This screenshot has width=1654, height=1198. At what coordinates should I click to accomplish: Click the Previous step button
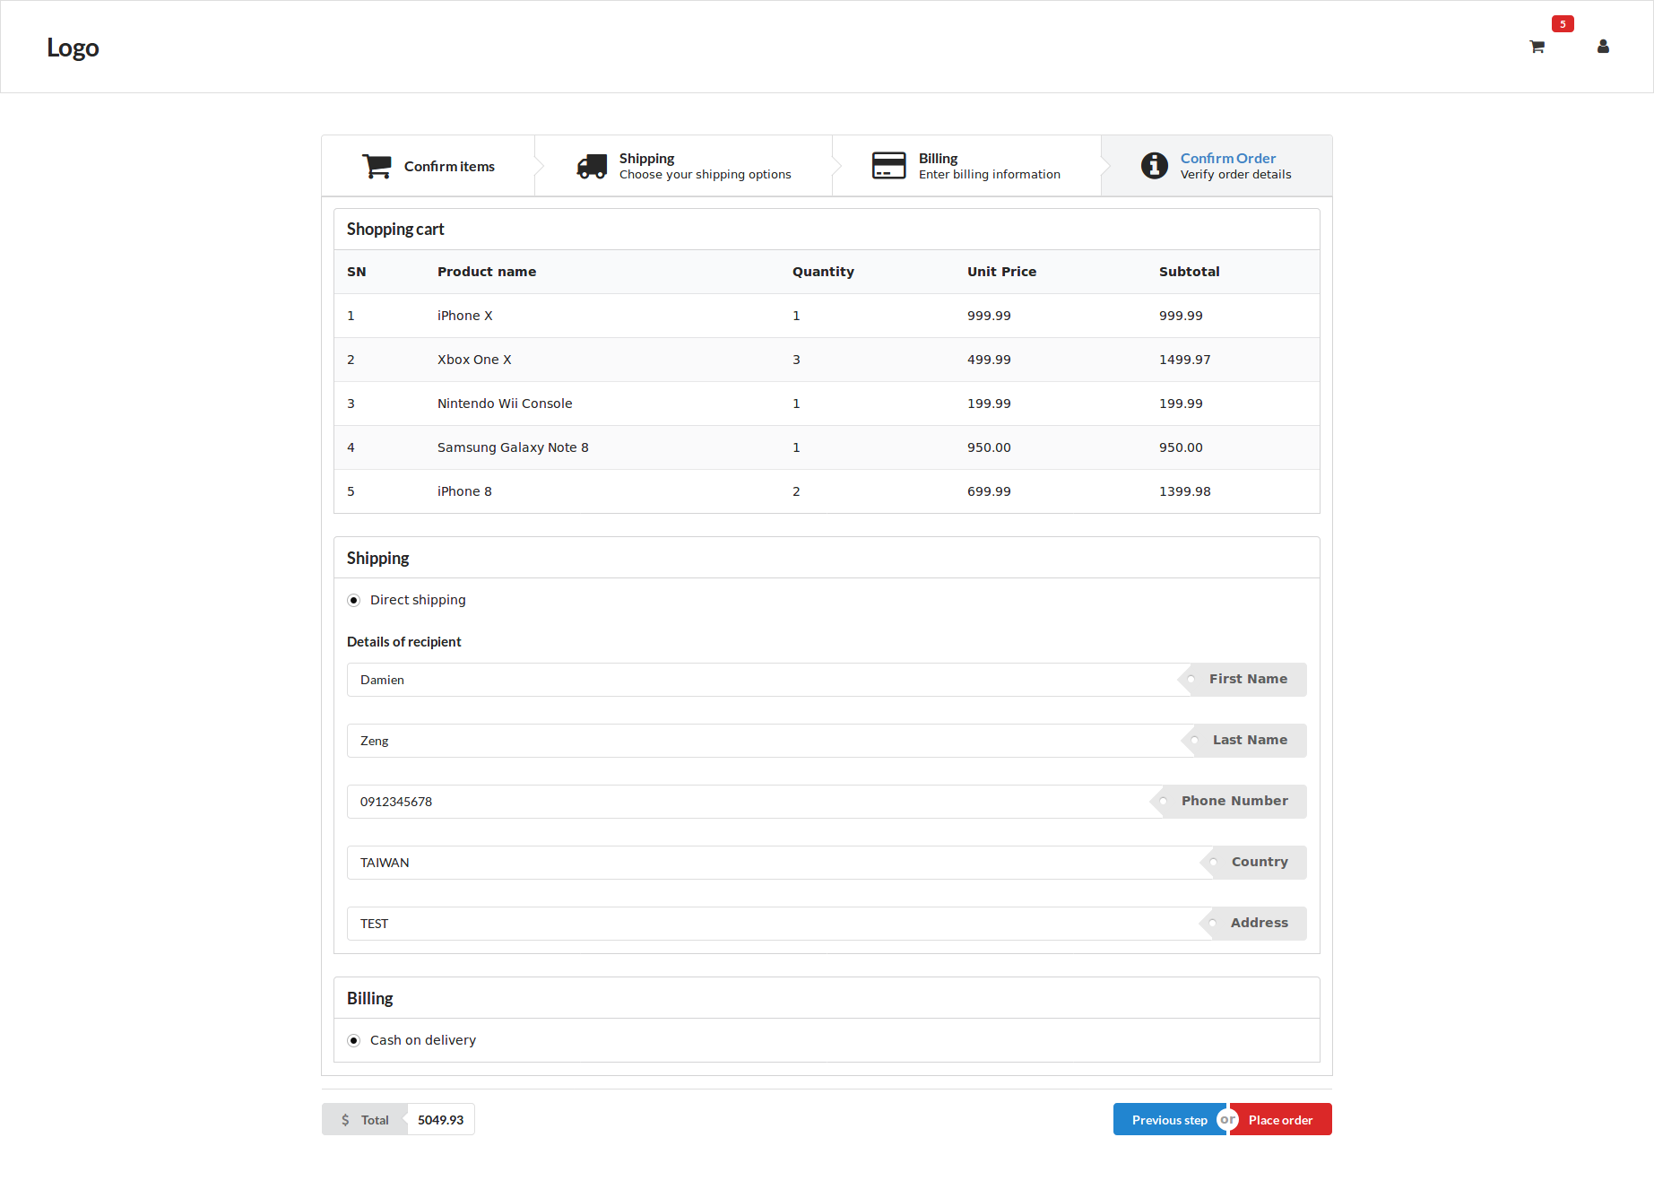click(1170, 1119)
